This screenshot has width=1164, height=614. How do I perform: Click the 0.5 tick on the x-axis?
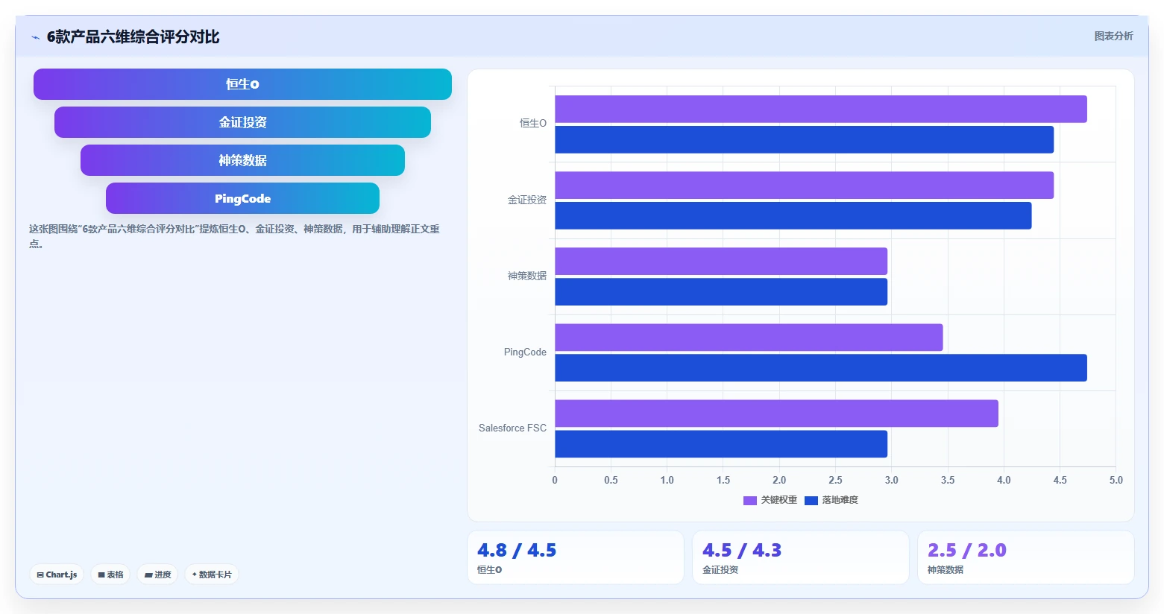611,481
